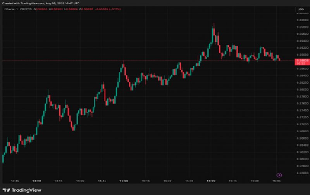Click the Open value in the legend
The image size is (310, 195).
point(41,9)
